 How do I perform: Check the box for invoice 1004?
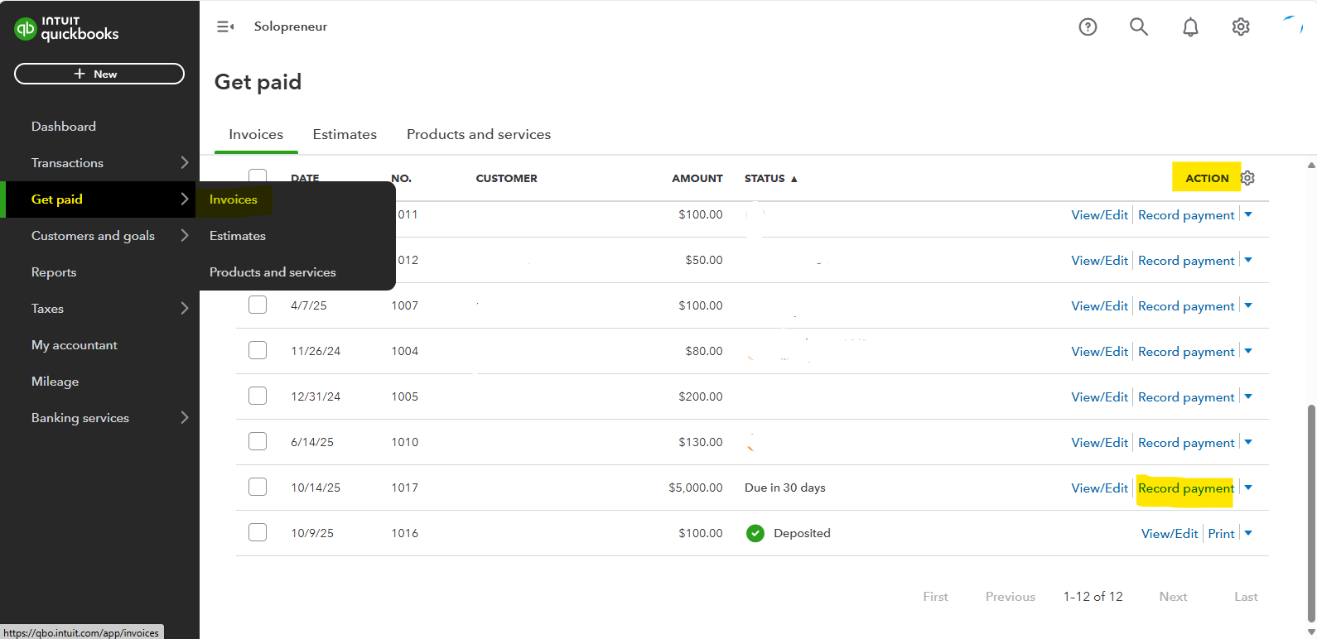coord(258,350)
